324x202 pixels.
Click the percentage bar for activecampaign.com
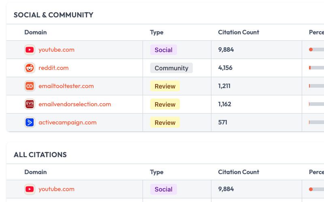316,122
